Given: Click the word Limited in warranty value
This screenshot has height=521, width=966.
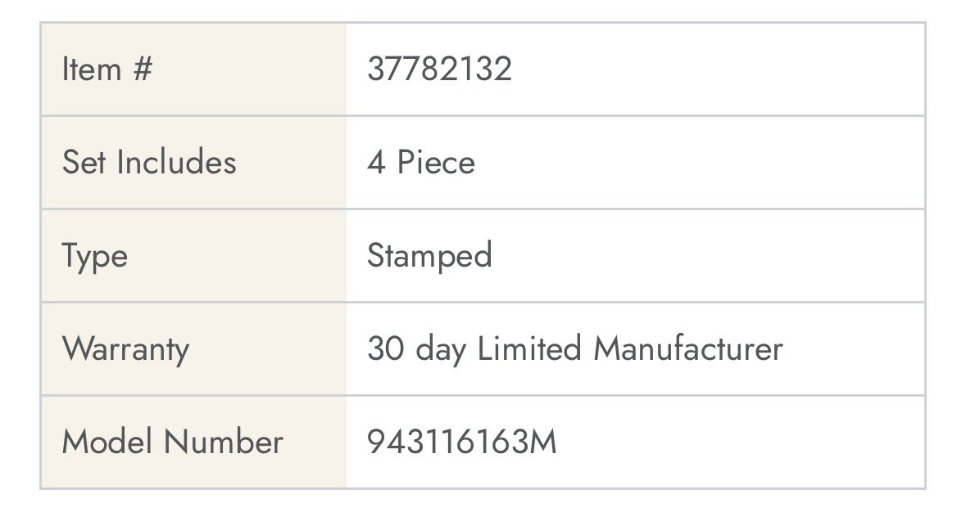Looking at the screenshot, I should [x=529, y=348].
